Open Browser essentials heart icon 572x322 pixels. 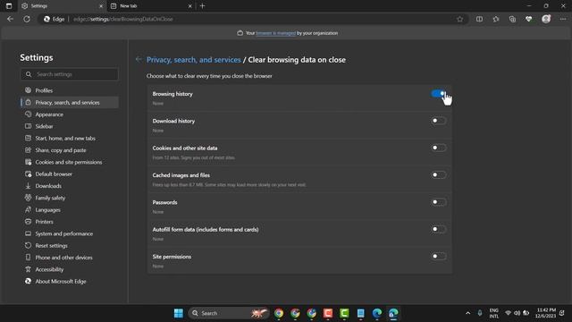click(528, 19)
